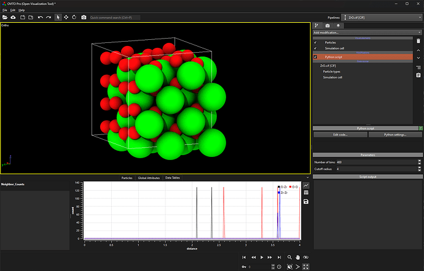Activate the rotate tool
424x271 pixels.
(74, 17)
